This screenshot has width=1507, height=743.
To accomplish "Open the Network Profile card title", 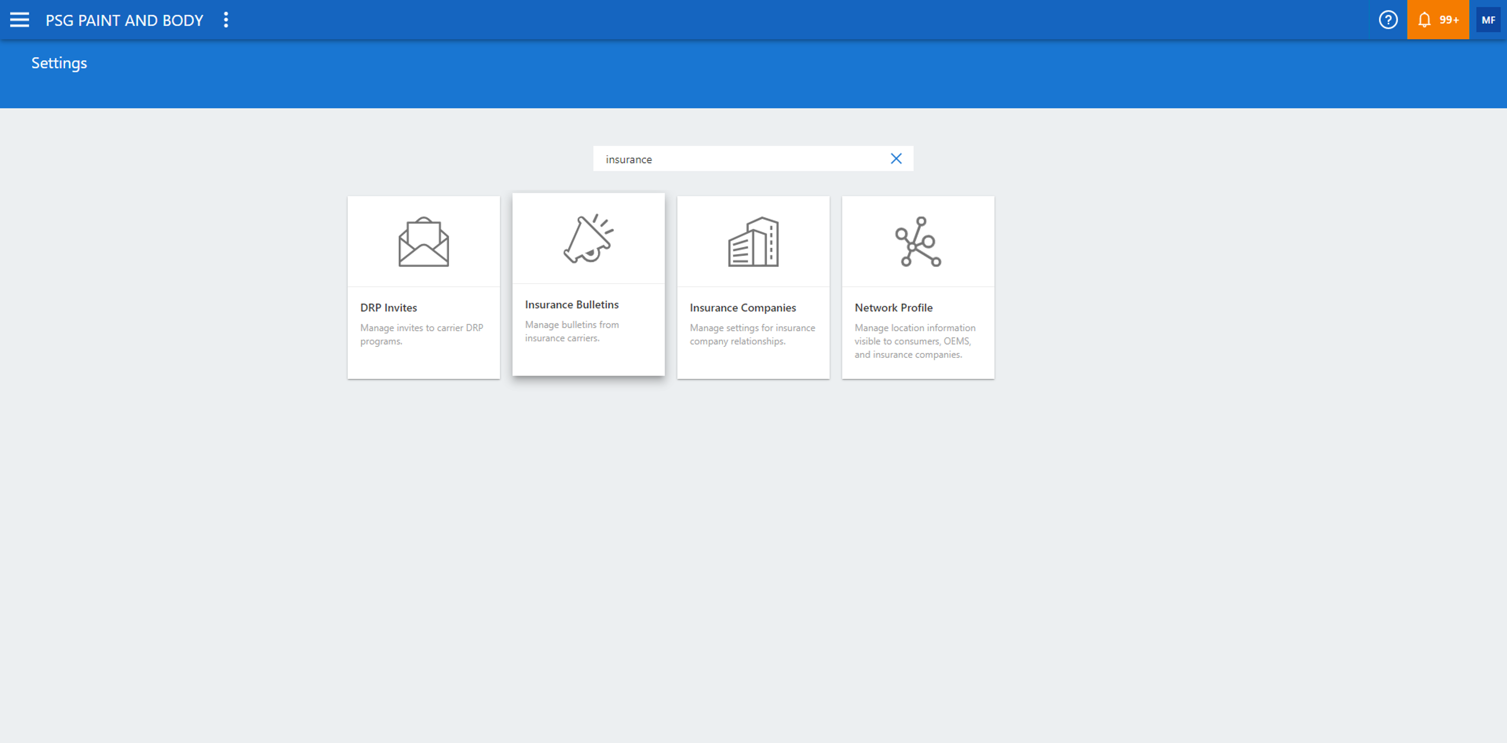I will pyautogui.click(x=893, y=307).
